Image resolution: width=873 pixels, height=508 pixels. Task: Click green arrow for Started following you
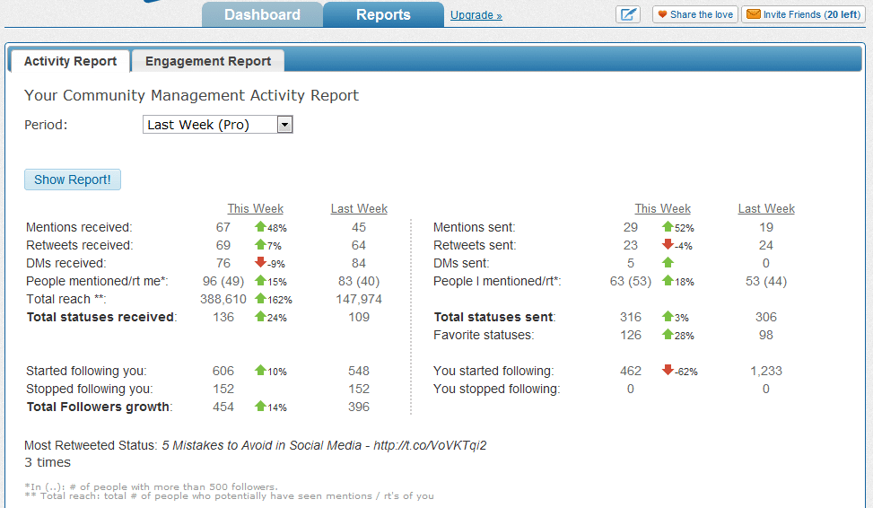pyautogui.click(x=260, y=370)
